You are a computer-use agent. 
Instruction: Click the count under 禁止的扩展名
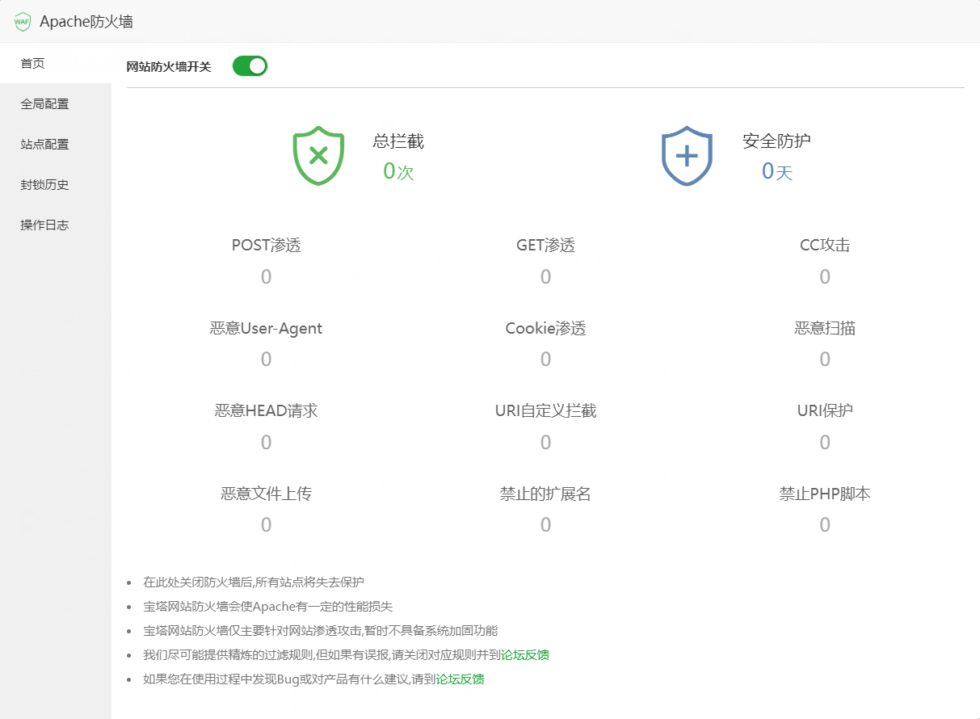click(x=545, y=525)
